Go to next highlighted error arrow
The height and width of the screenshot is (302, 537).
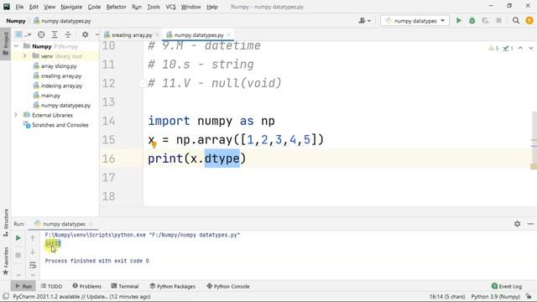(531, 49)
